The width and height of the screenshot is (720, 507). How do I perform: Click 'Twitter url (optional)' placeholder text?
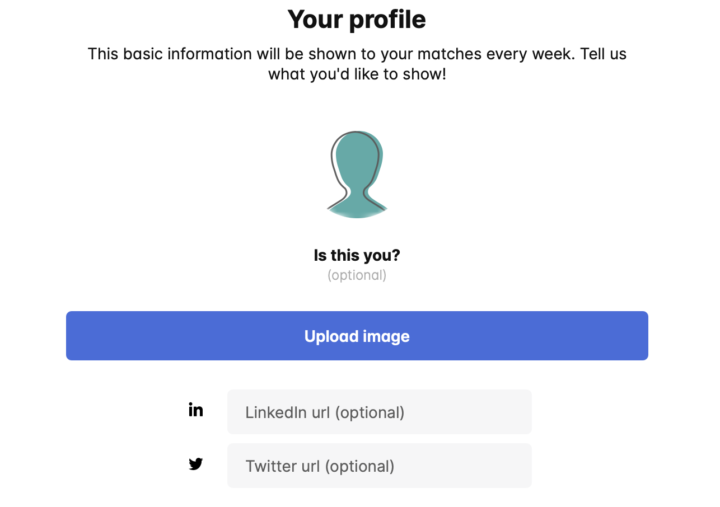coord(320,466)
